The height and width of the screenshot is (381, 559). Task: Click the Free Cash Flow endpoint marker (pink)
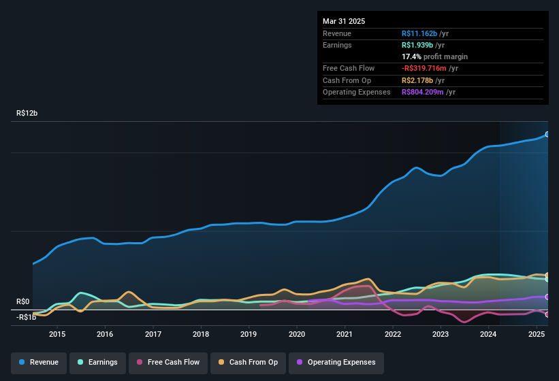547,314
